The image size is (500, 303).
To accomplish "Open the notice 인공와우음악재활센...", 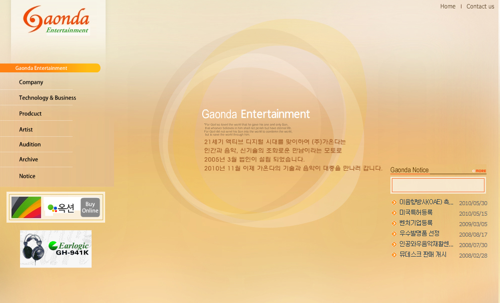I will (426, 244).
